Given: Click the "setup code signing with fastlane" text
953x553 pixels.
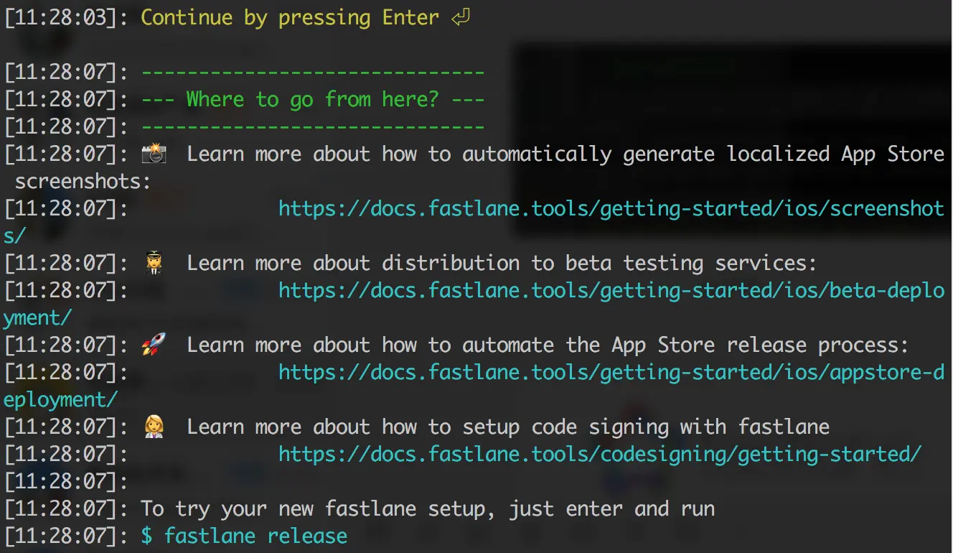Looking at the screenshot, I should [x=646, y=427].
